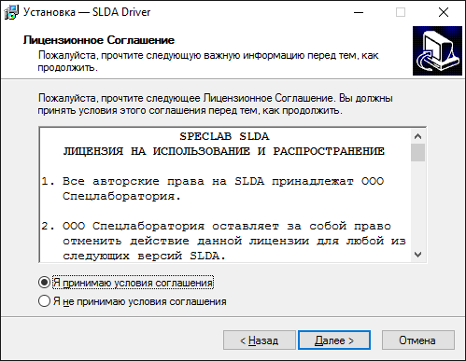Click the license scrollbar down arrow
Viewport: 466px width, 361px height.
tap(417, 255)
